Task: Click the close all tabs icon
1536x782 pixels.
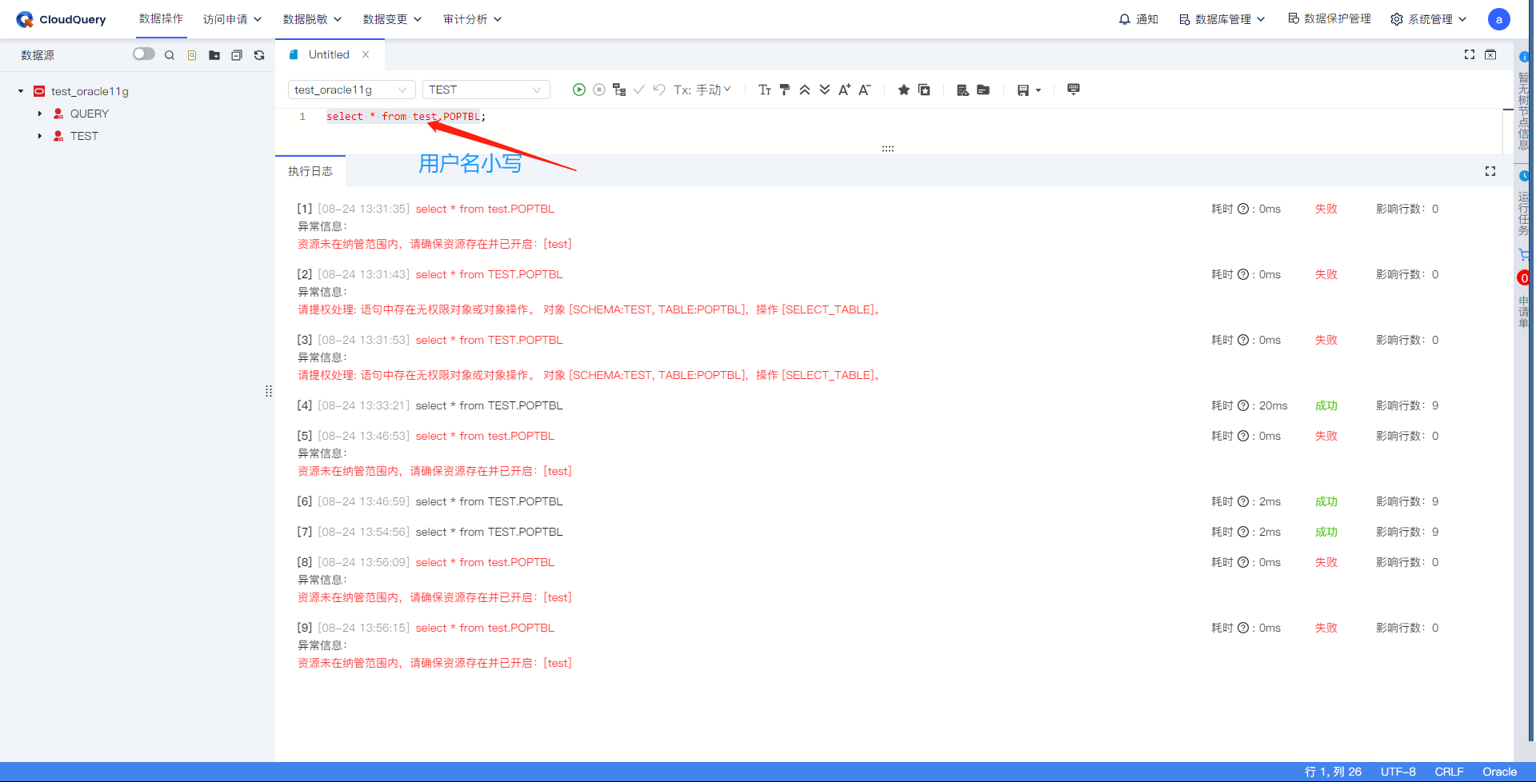Action: pyautogui.click(x=1490, y=54)
